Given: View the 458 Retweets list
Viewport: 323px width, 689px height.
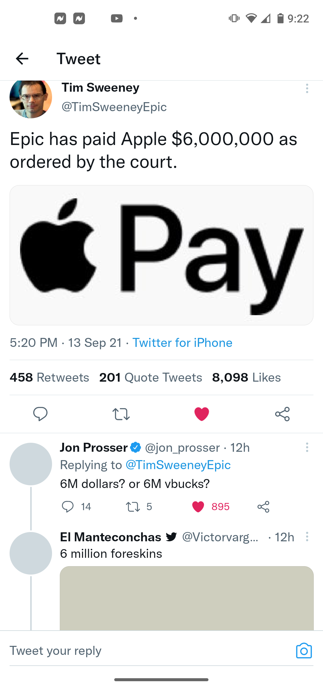Looking at the screenshot, I should pyautogui.click(x=49, y=377).
